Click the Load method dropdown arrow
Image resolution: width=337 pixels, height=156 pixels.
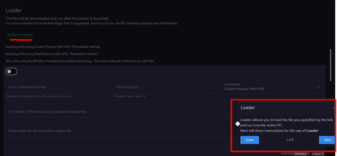pos(319,87)
